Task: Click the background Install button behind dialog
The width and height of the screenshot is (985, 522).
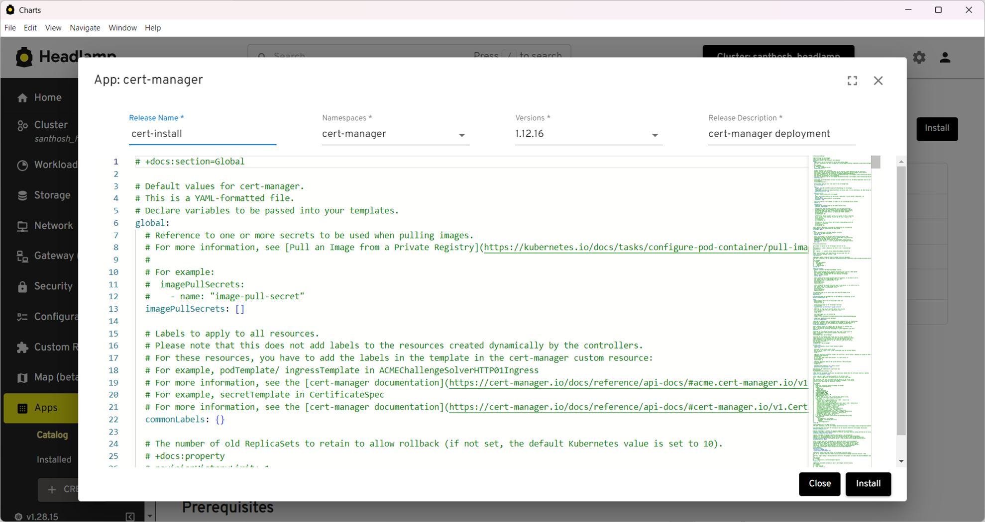Action: click(x=937, y=129)
